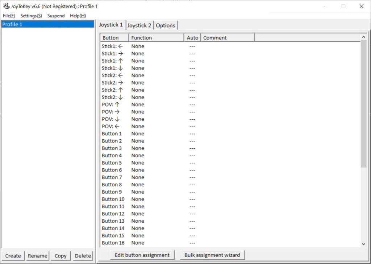The width and height of the screenshot is (371, 264).
Task: Select the Button 5 row
Action: [230, 163]
